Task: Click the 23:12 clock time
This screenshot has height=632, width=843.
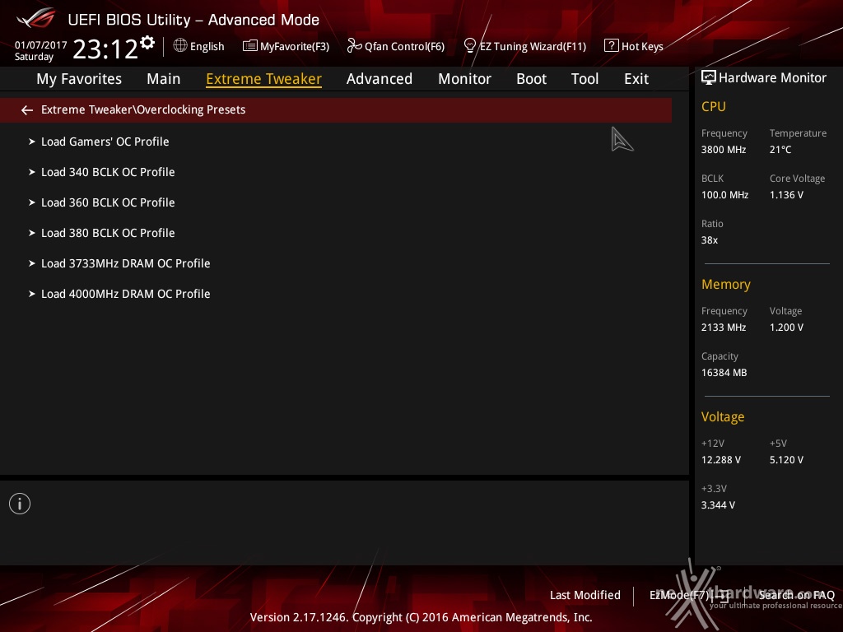Action: [105, 49]
